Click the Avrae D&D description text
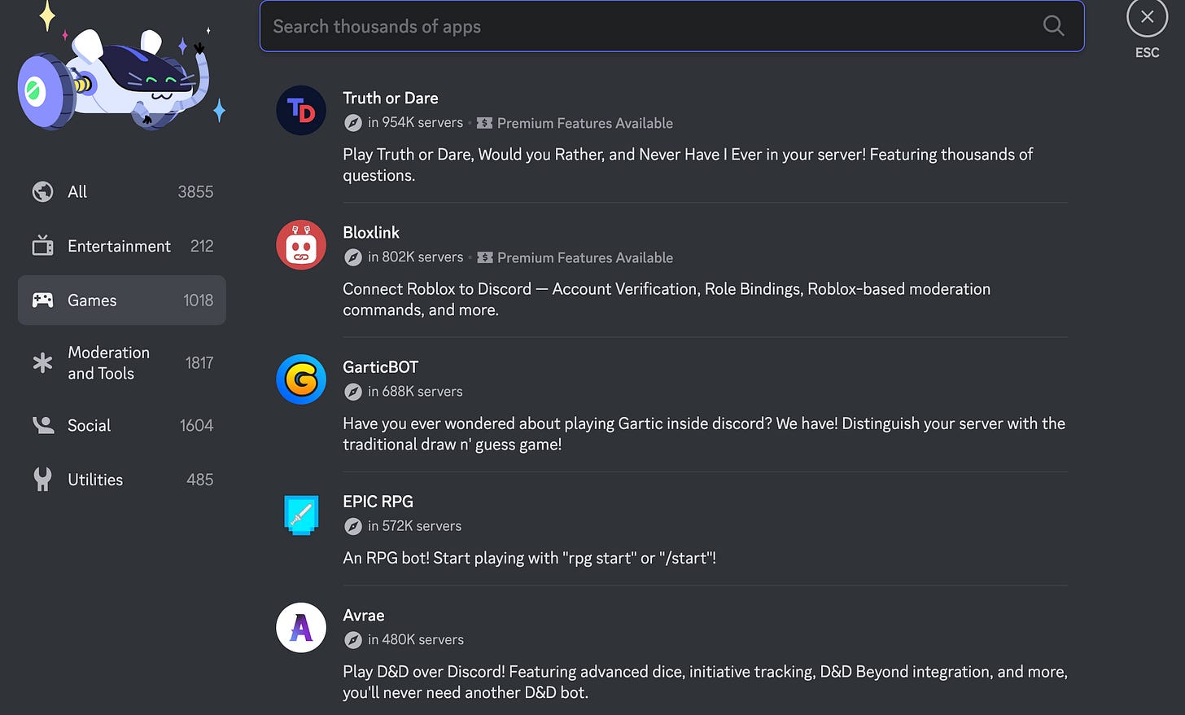The width and height of the screenshot is (1185, 715). click(x=705, y=682)
